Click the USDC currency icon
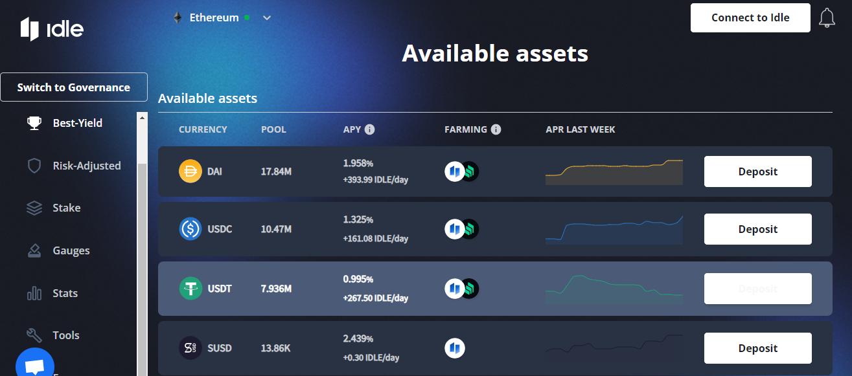Image resolution: width=852 pixels, height=376 pixels. (190, 229)
